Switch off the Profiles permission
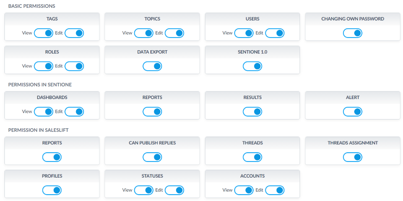Image resolution: width=403 pixels, height=201 pixels. (52, 190)
